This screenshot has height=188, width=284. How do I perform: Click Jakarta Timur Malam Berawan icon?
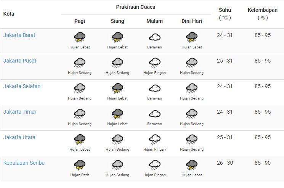tap(155, 114)
